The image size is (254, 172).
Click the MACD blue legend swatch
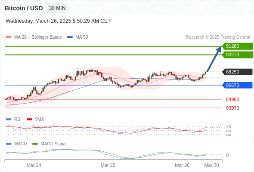[x=9, y=144]
